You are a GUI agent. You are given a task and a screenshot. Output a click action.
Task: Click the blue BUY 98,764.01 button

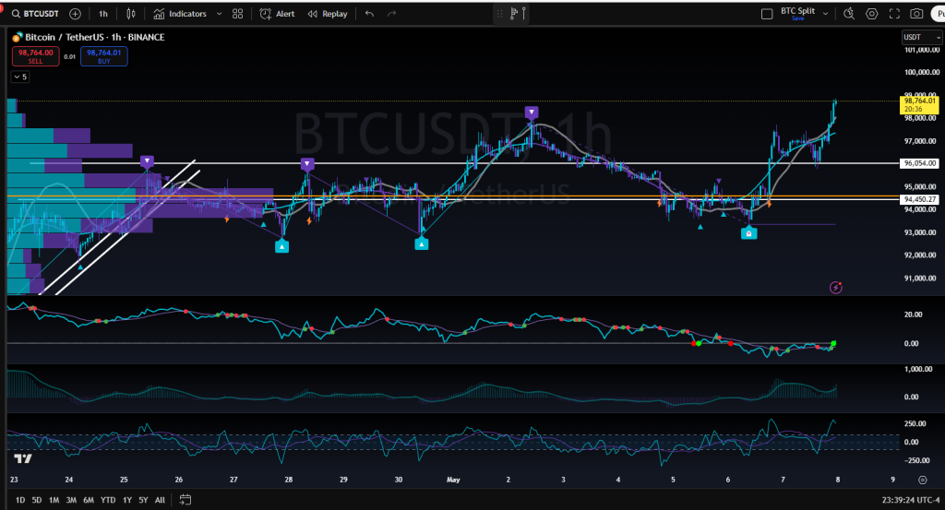tap(103, 56)
